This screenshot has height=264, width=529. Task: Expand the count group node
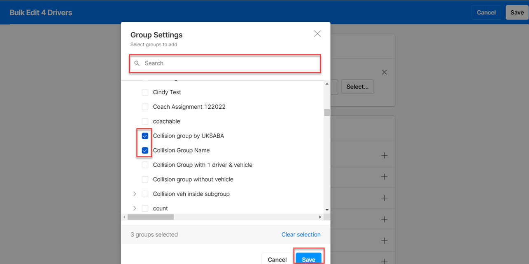(x=135, y=208)
